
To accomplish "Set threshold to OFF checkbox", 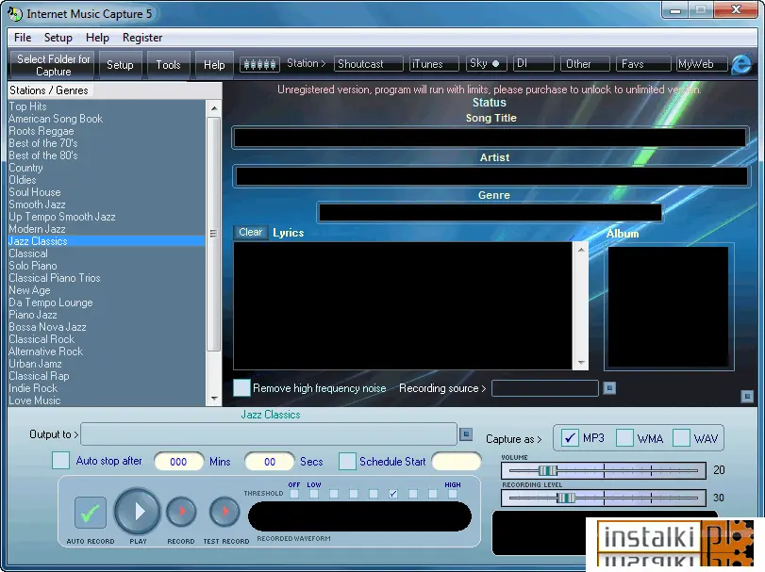I will click(x=294, y=494).
